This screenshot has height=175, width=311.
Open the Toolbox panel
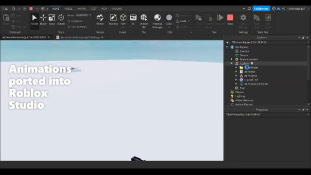point(113,20)
